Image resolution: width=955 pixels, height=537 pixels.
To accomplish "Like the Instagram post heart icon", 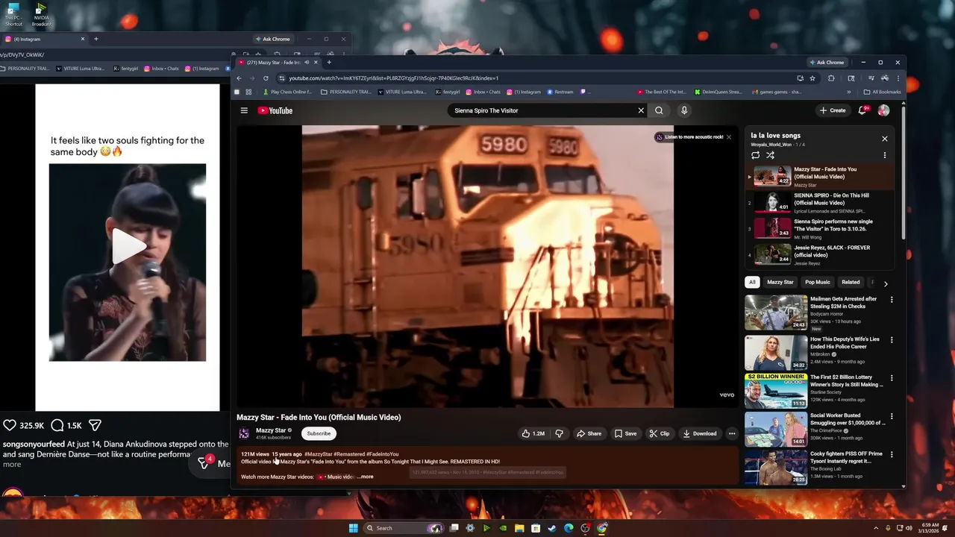I will [x=10, y=425].
